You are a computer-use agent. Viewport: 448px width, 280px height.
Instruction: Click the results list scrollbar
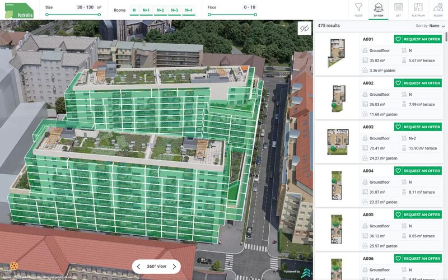446,38
